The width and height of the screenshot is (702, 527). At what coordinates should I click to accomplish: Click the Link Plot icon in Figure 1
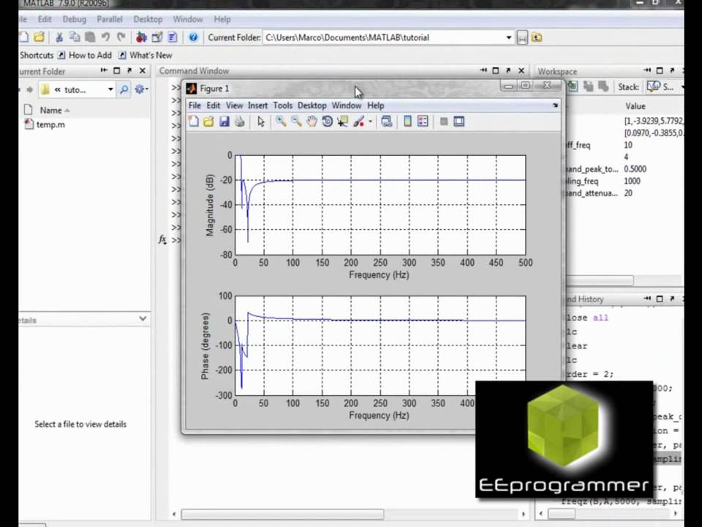click(x=387, y=122)
